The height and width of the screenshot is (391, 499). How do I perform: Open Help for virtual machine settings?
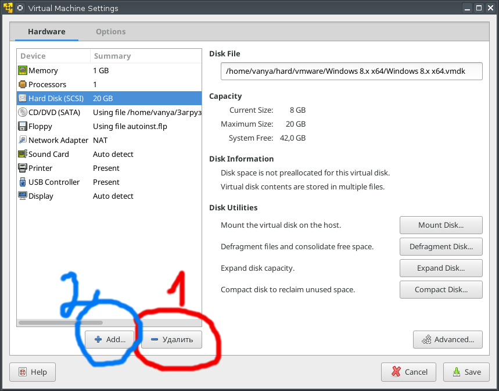point(33,372)
